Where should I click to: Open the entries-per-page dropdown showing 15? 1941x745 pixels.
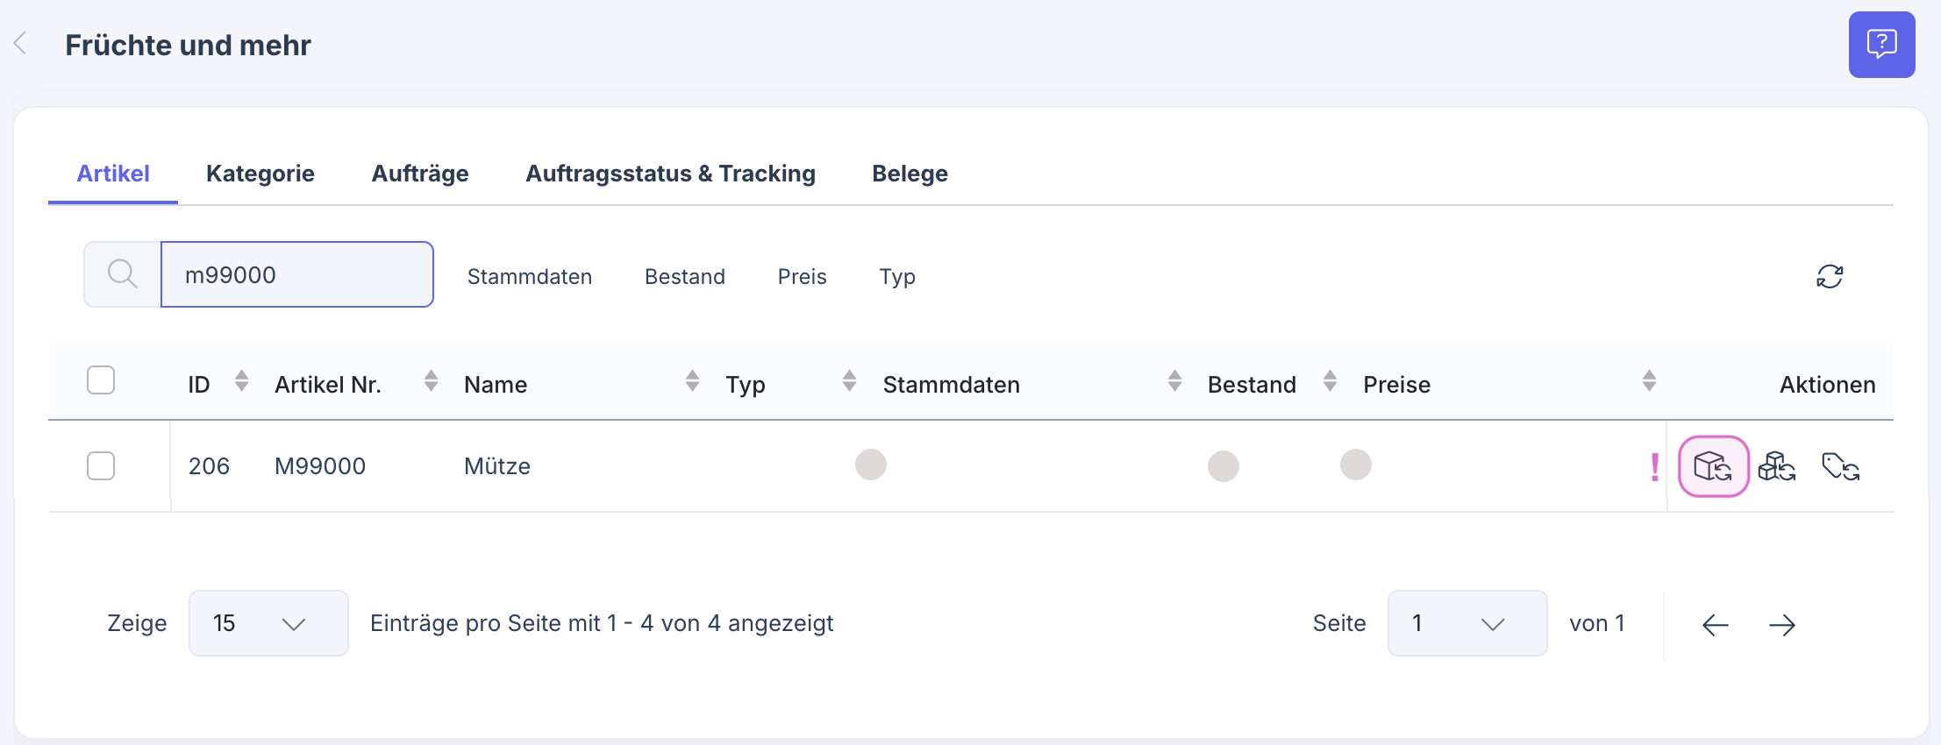(x=268, y=623)
